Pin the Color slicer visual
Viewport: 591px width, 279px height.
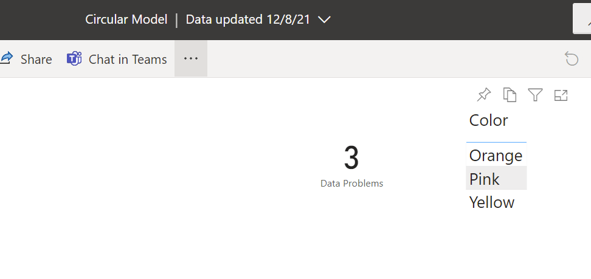pos(484,95)
